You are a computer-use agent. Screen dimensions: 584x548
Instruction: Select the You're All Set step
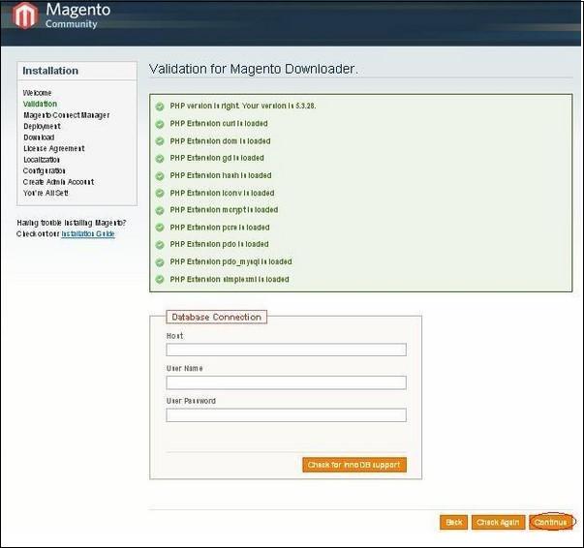point(46,194)
